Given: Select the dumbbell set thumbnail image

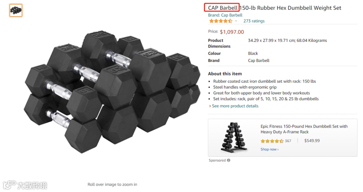Looking at the screenshot, I should click(x=16, y=10).
